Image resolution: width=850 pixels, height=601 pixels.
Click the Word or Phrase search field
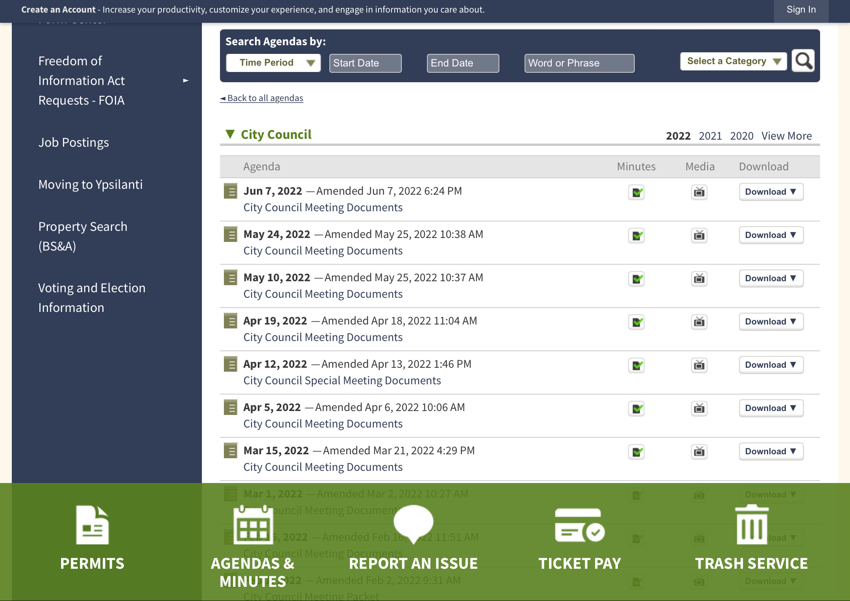(x=579, y=63)
